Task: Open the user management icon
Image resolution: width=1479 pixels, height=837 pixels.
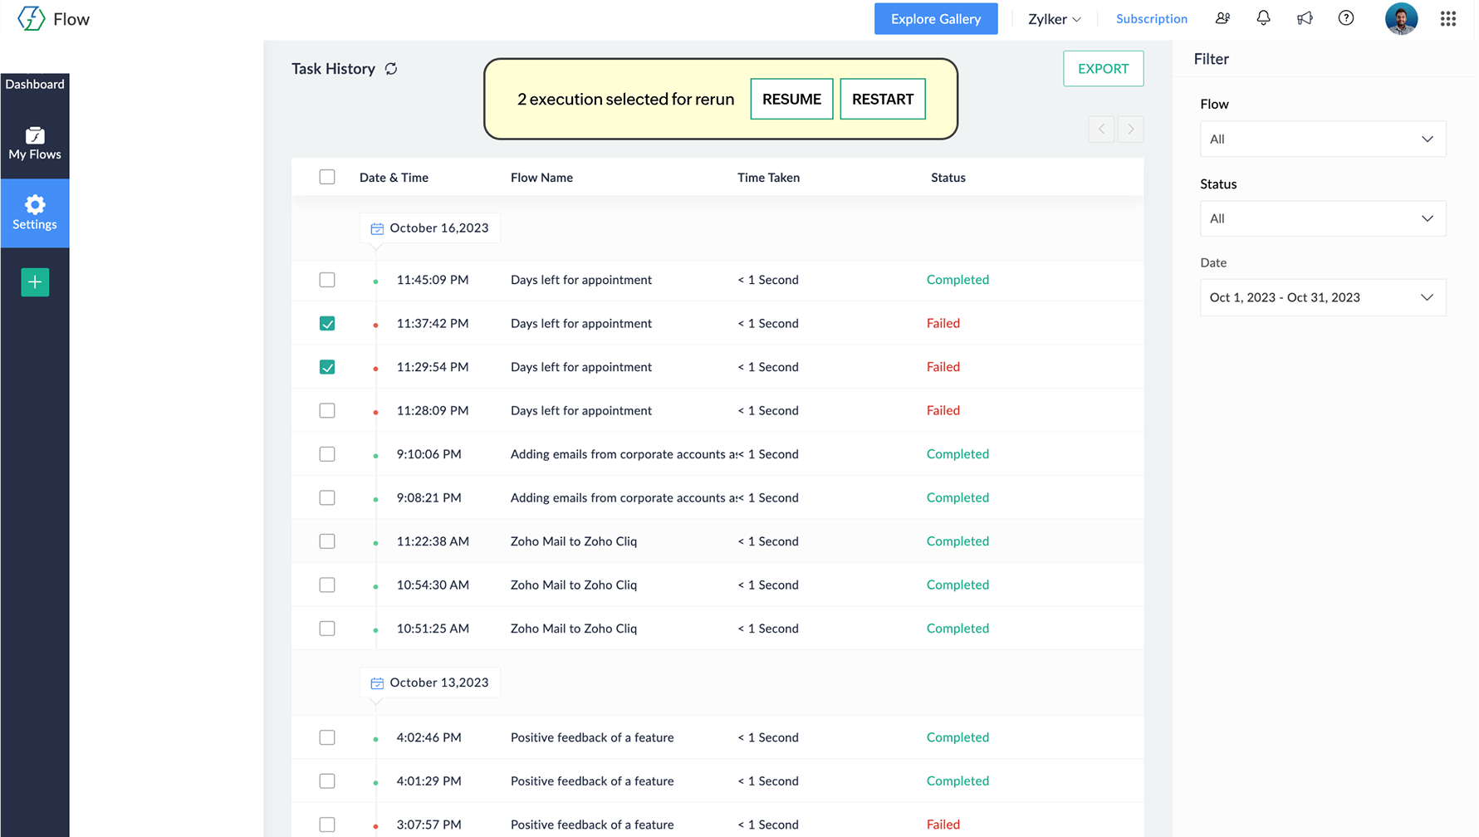Action: pos(1222,18)
